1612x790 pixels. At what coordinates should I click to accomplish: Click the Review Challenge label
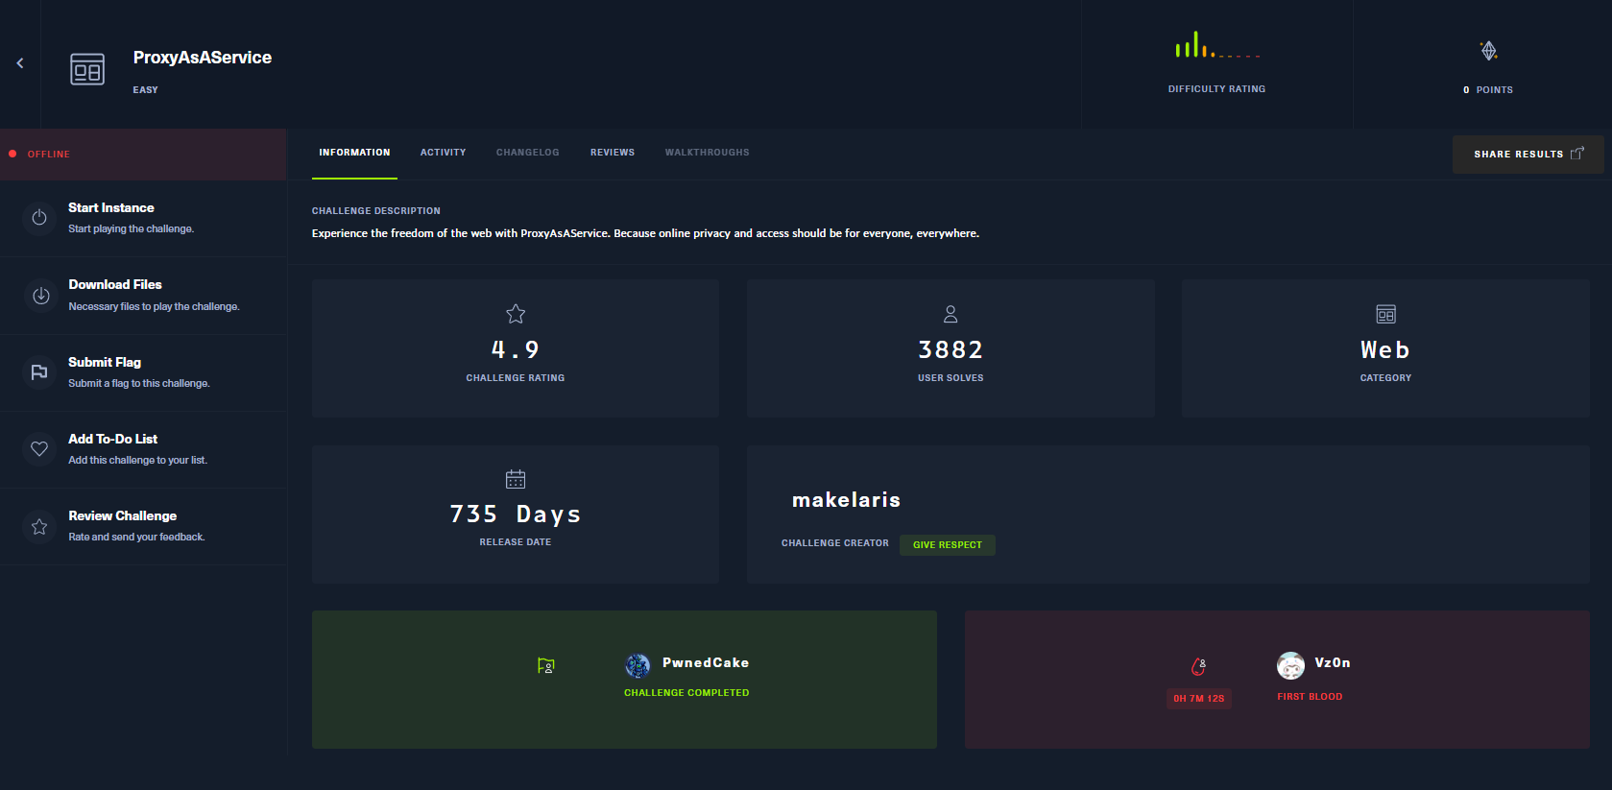click(122, 515)
